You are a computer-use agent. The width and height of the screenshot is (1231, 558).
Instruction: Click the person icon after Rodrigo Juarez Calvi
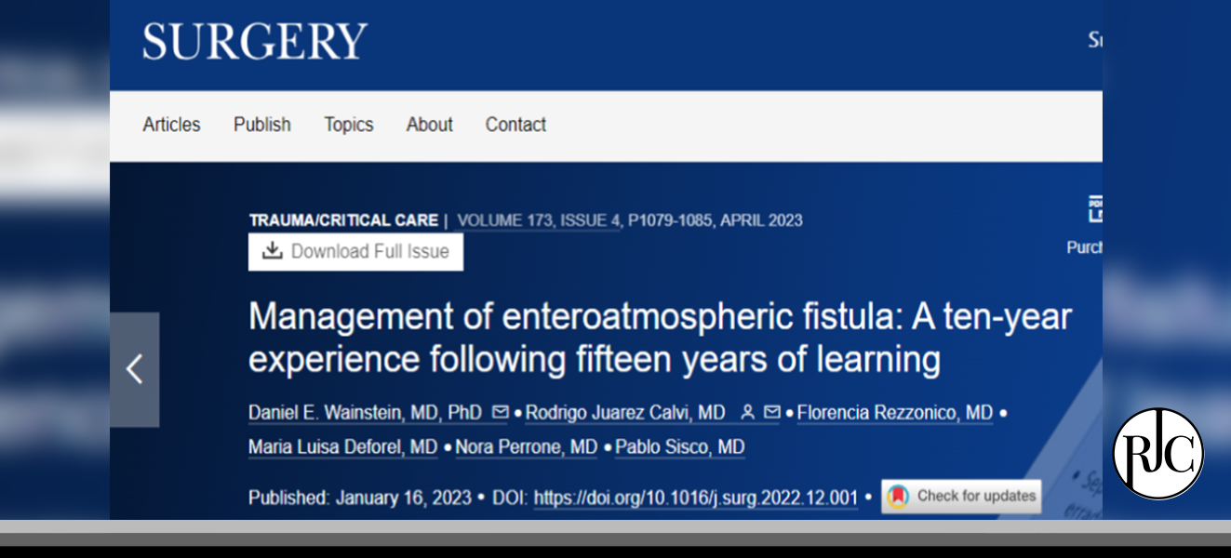[x=747, y=412]
